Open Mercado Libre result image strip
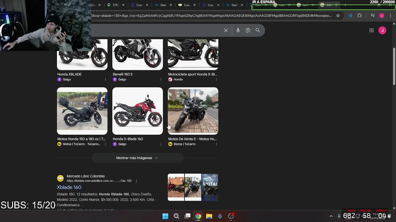This screenshot has width=396, height=222. click(x=193, y=187)
